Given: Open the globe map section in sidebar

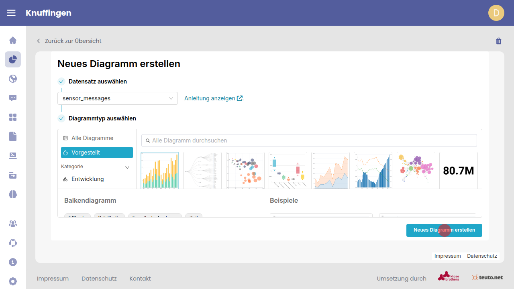Looking at the screenshot, I should pos(13,79).
